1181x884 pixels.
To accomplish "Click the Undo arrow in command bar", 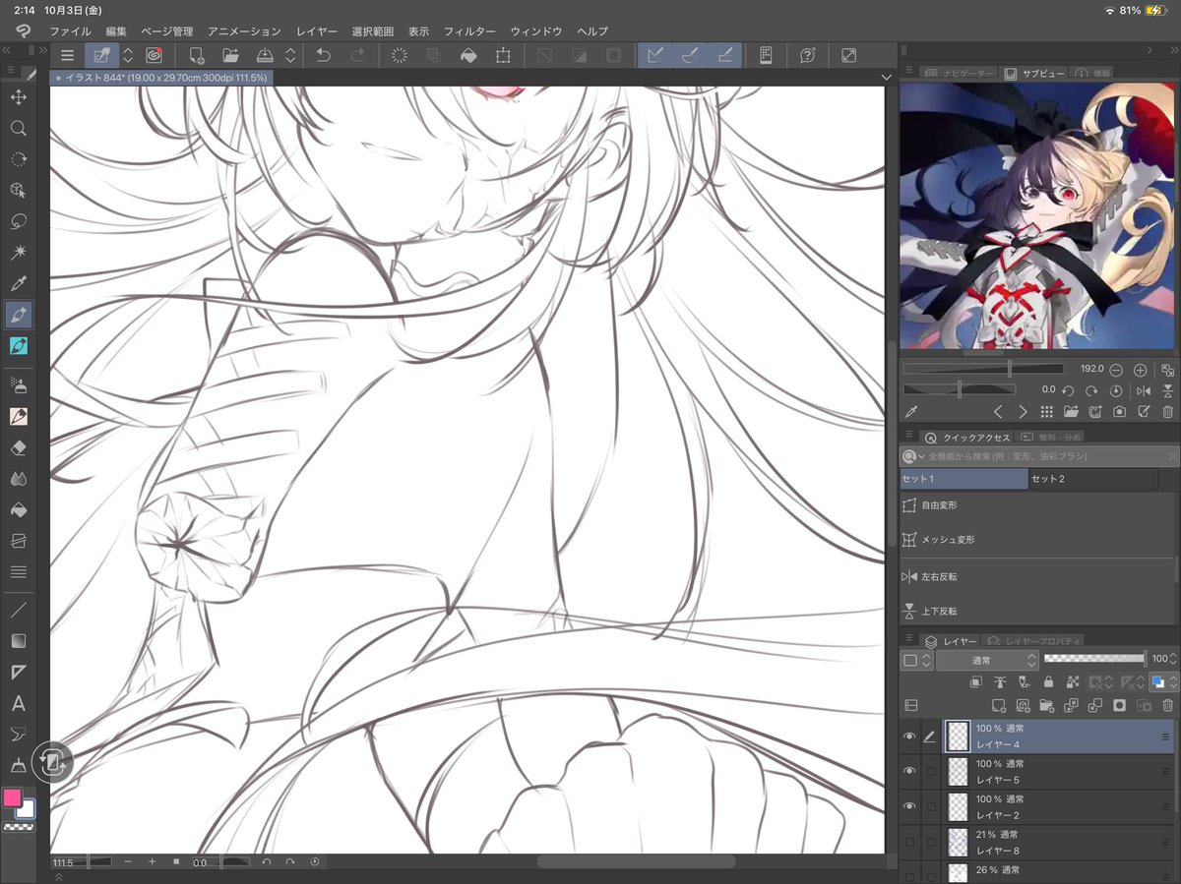I will pos(324,56).
